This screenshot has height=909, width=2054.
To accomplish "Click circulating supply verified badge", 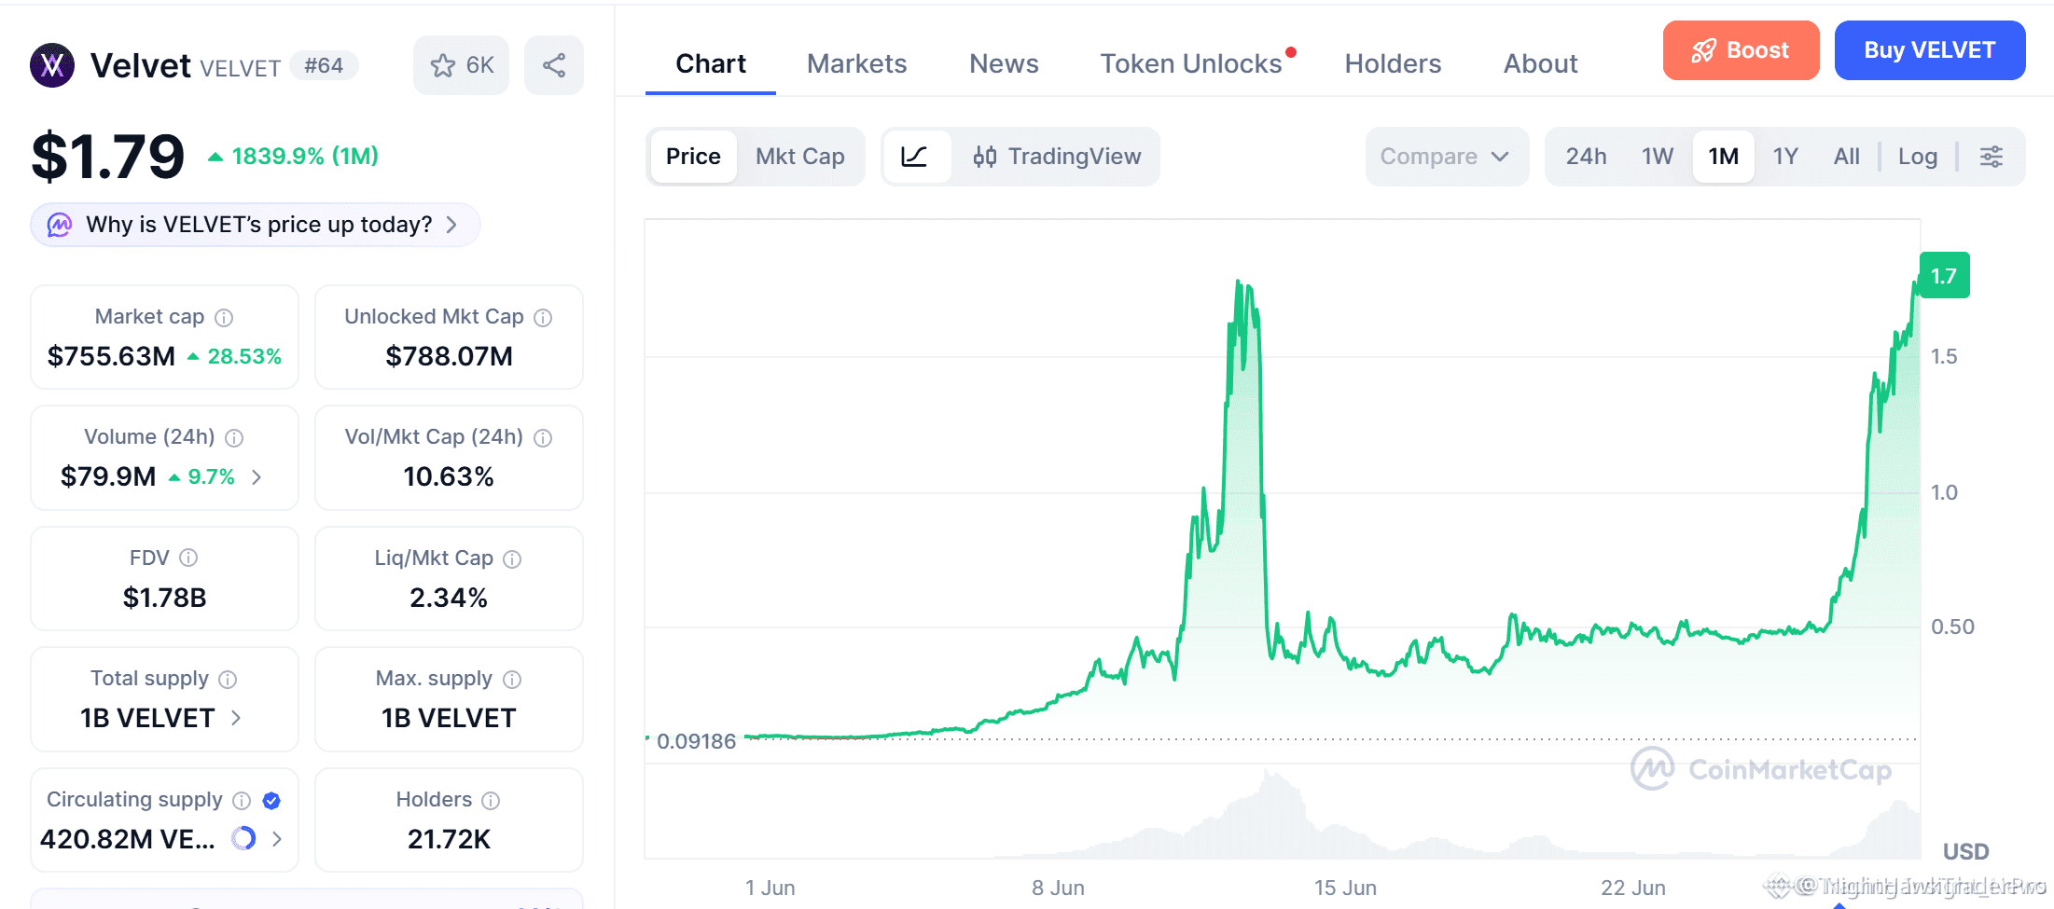I will 271,800.
